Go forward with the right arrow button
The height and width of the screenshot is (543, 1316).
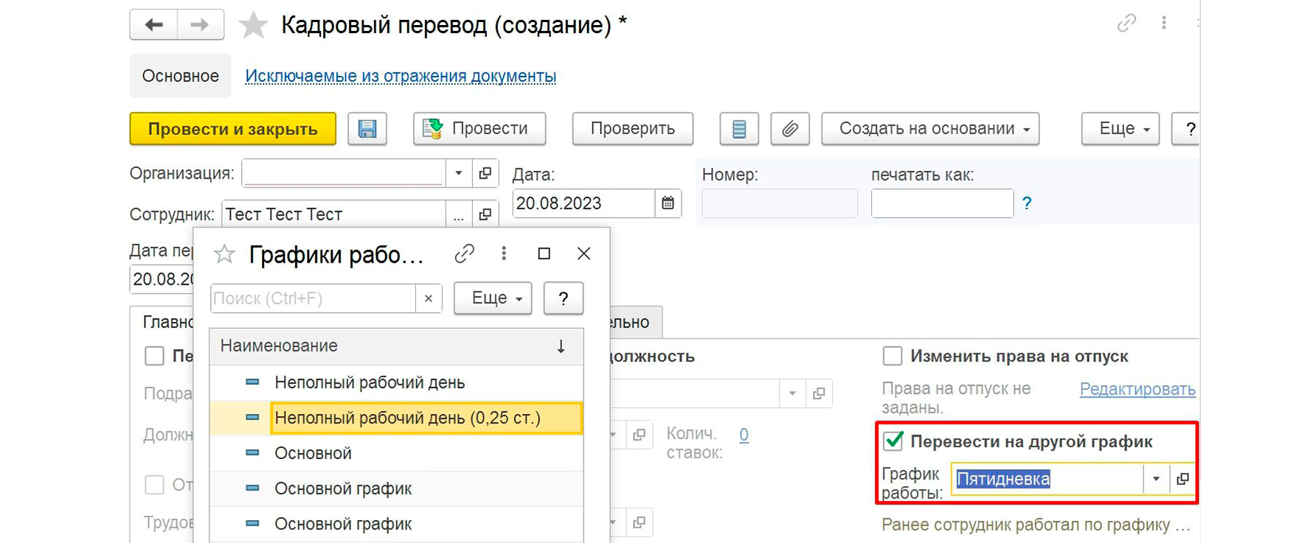(x=200, y=24)
